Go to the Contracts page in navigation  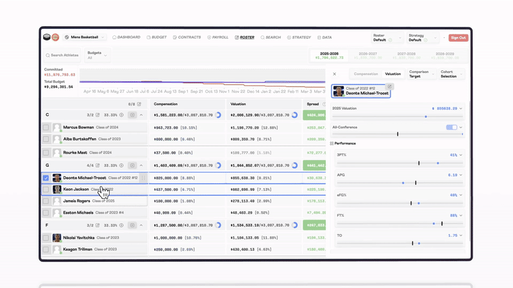tap(187, 38)
